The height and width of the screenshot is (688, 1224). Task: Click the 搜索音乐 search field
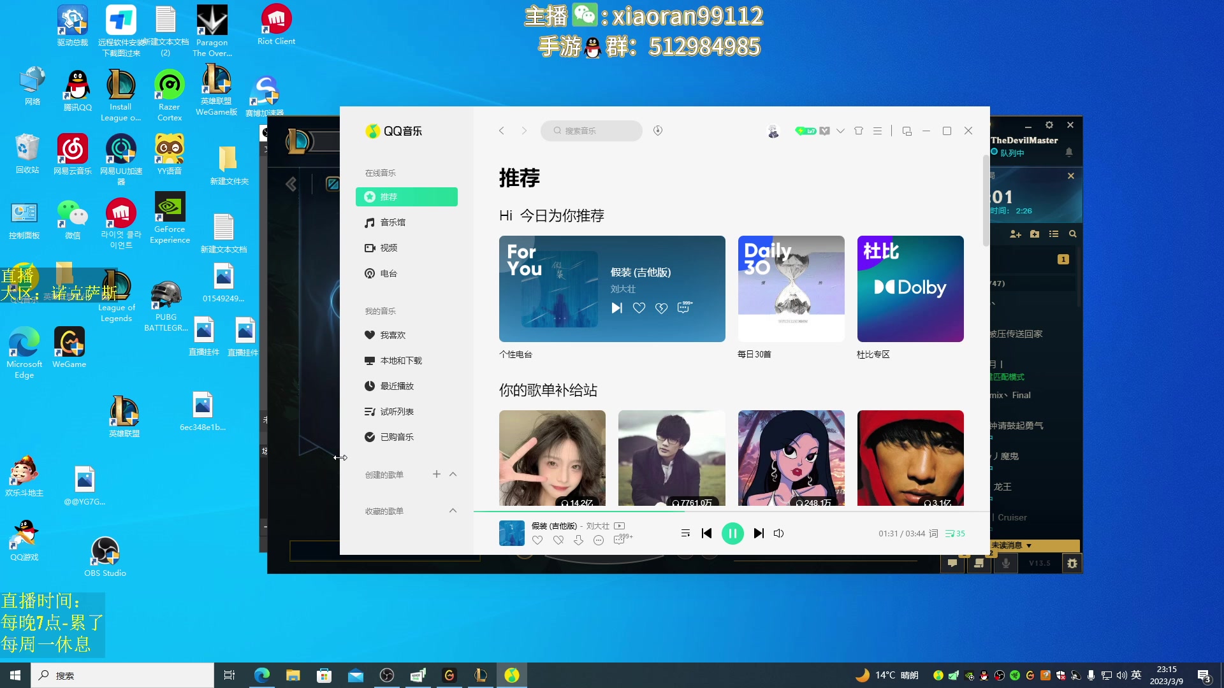coord(592,131)
